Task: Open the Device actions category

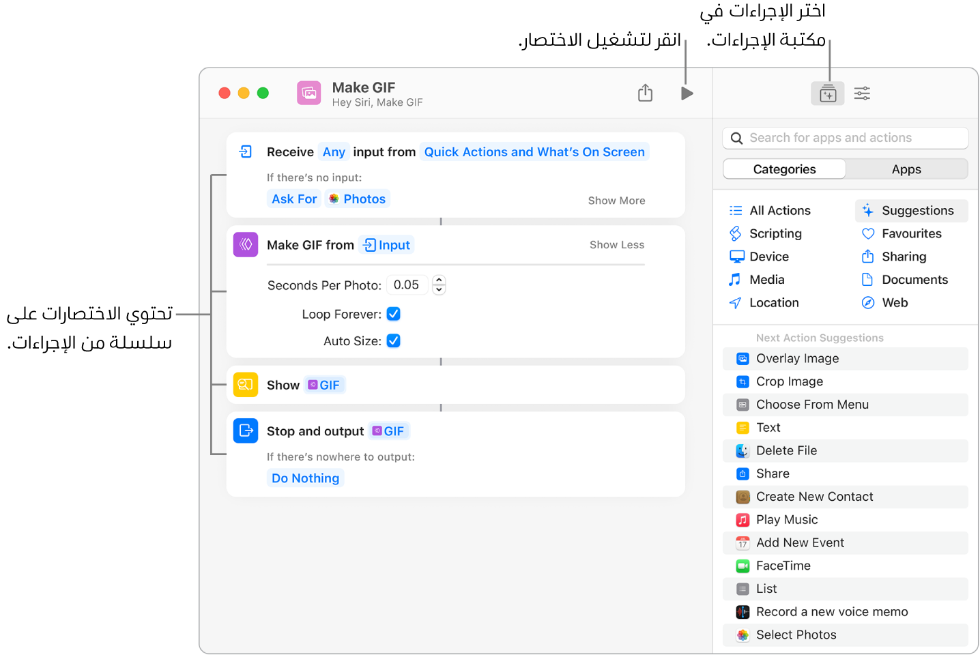Action: tap(768, 257)
